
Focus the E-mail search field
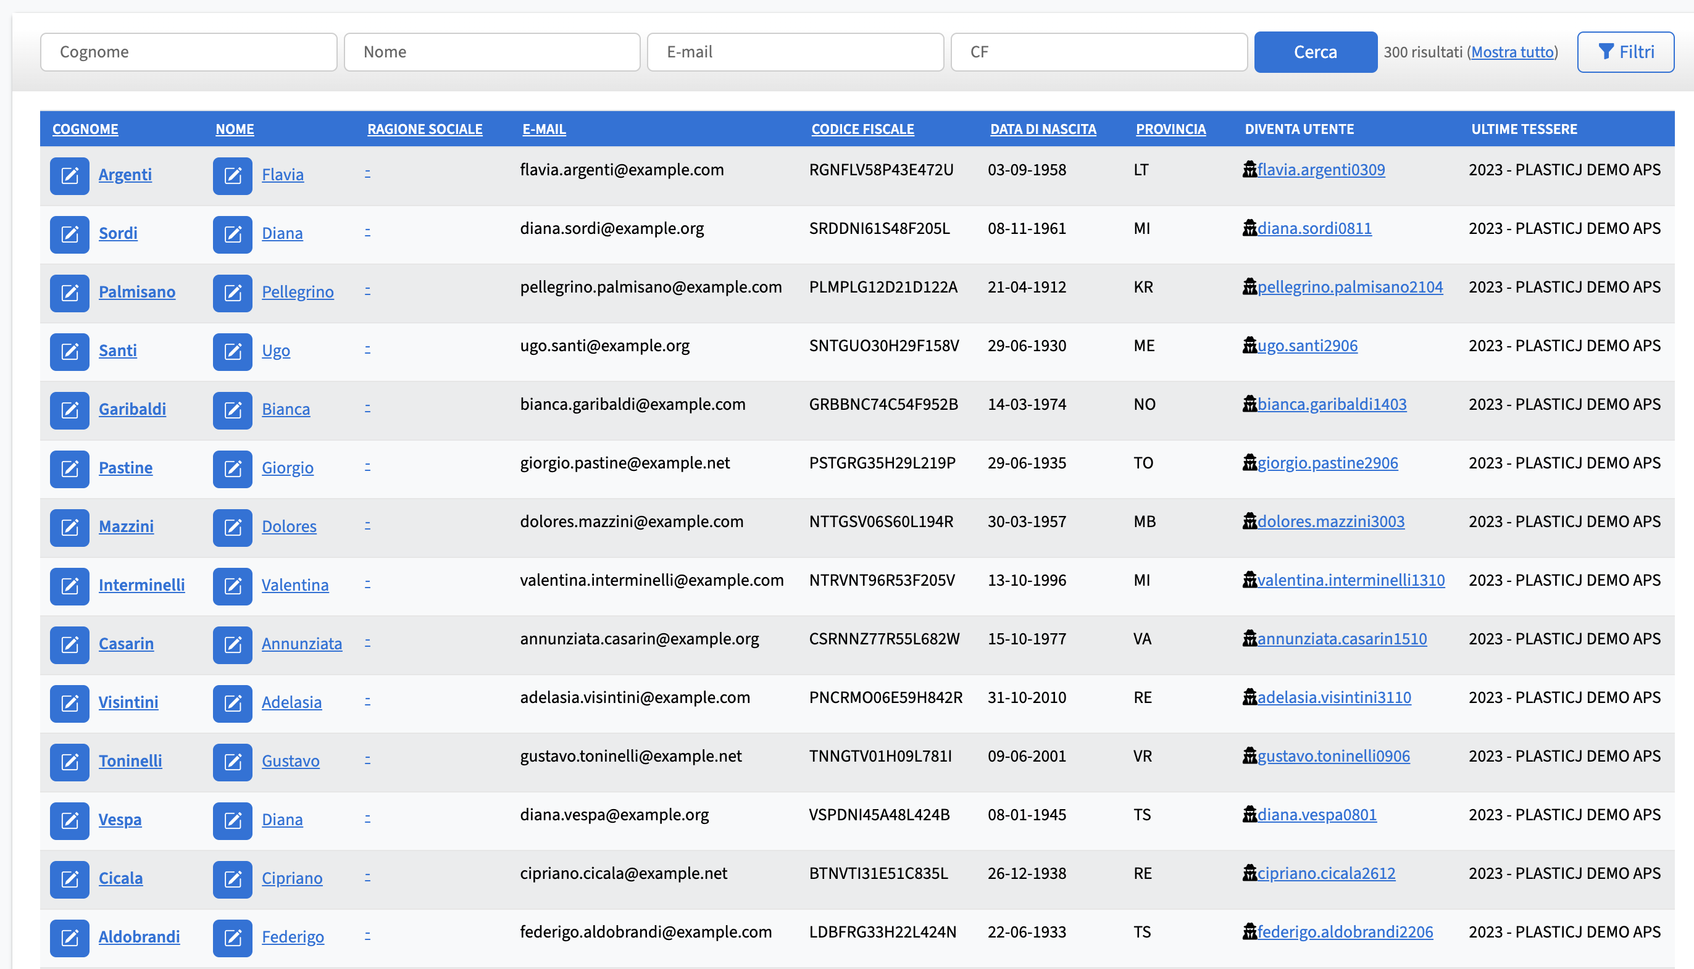point(795,52)
